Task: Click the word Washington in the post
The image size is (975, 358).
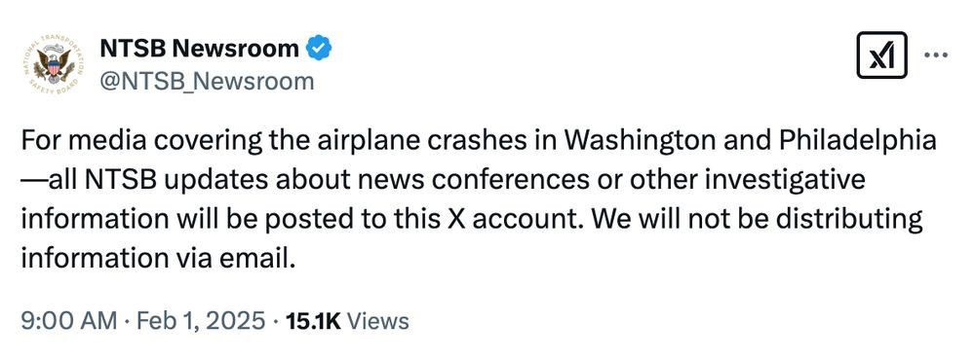Action: 648,142
